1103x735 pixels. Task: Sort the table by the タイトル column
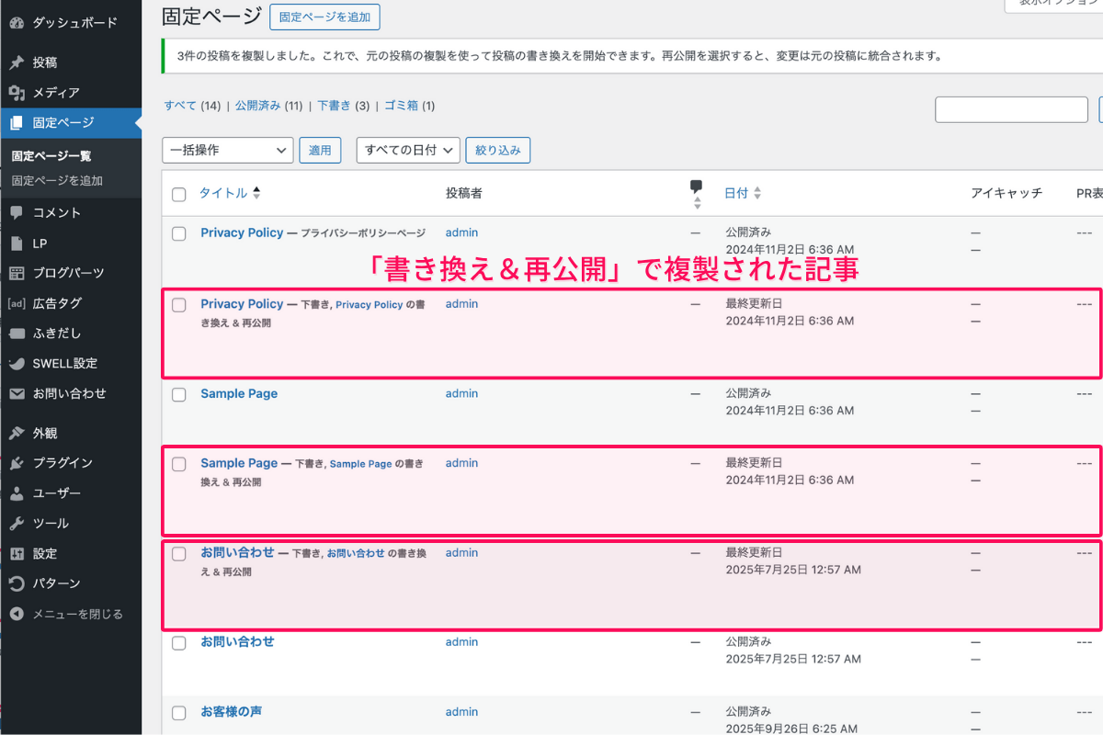coord(223,193)
